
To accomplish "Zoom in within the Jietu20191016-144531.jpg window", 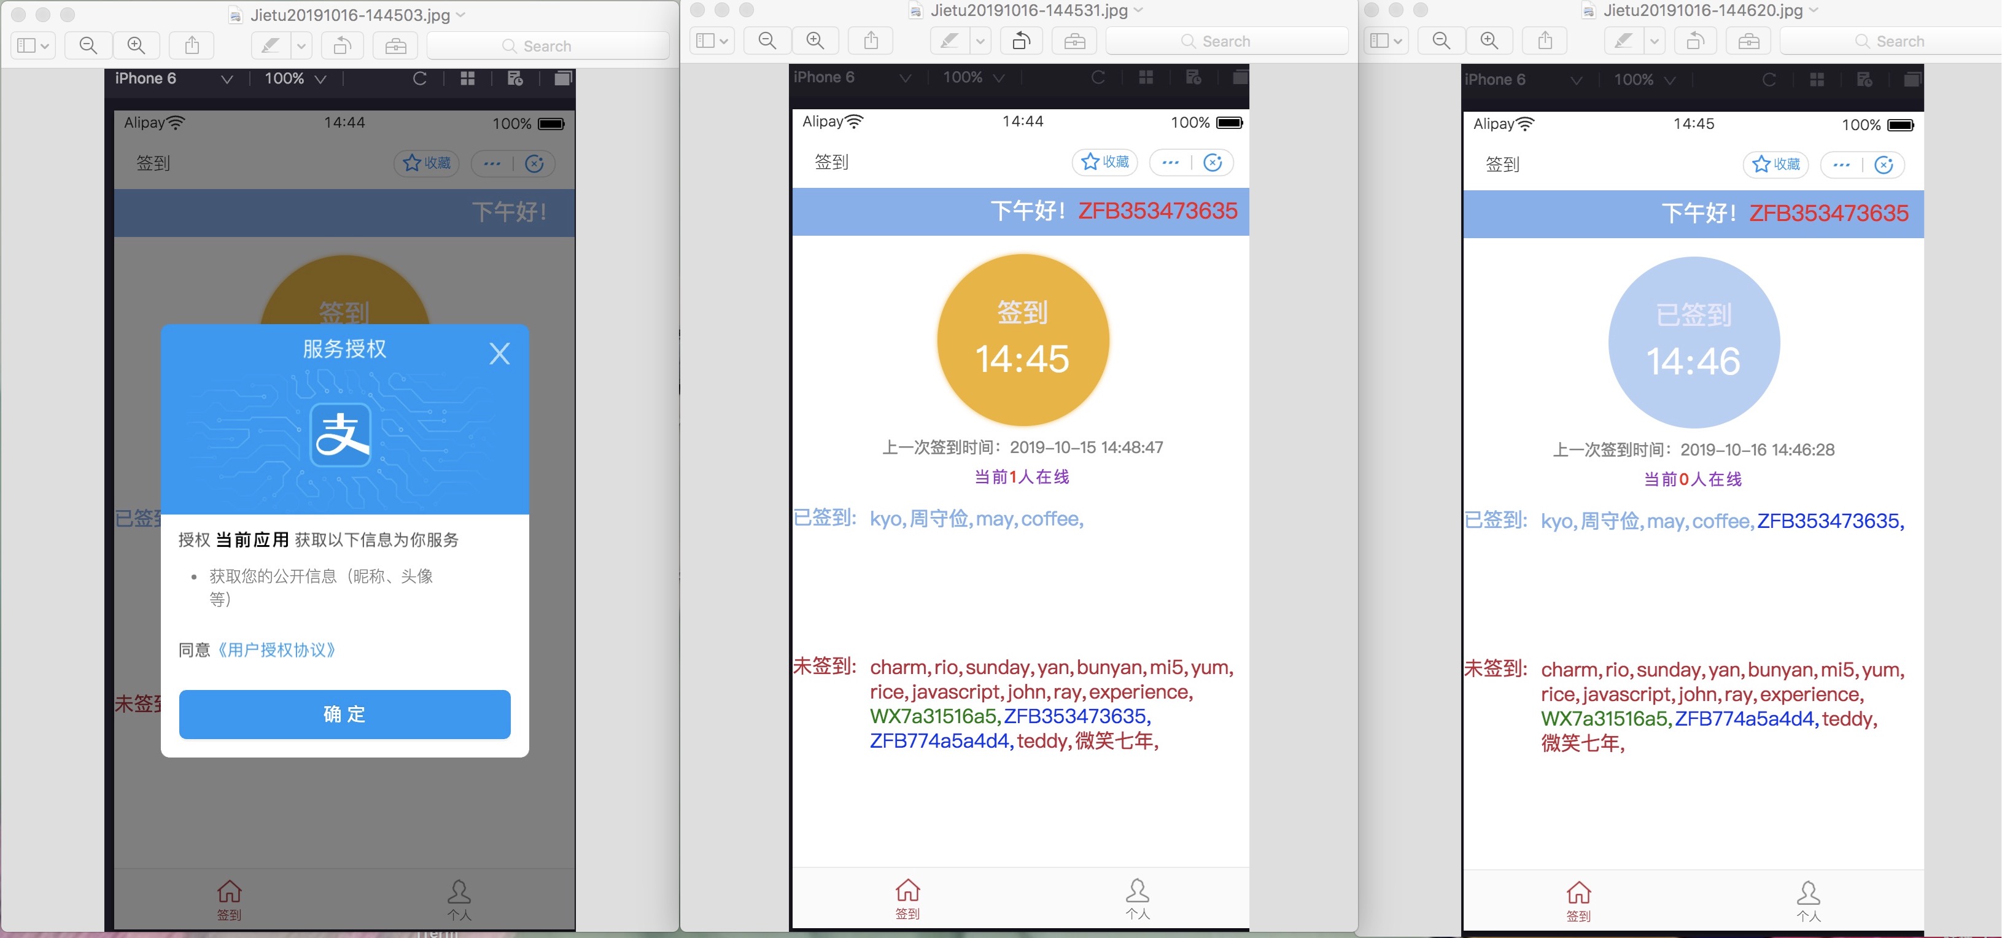I will tap(815, 41).
